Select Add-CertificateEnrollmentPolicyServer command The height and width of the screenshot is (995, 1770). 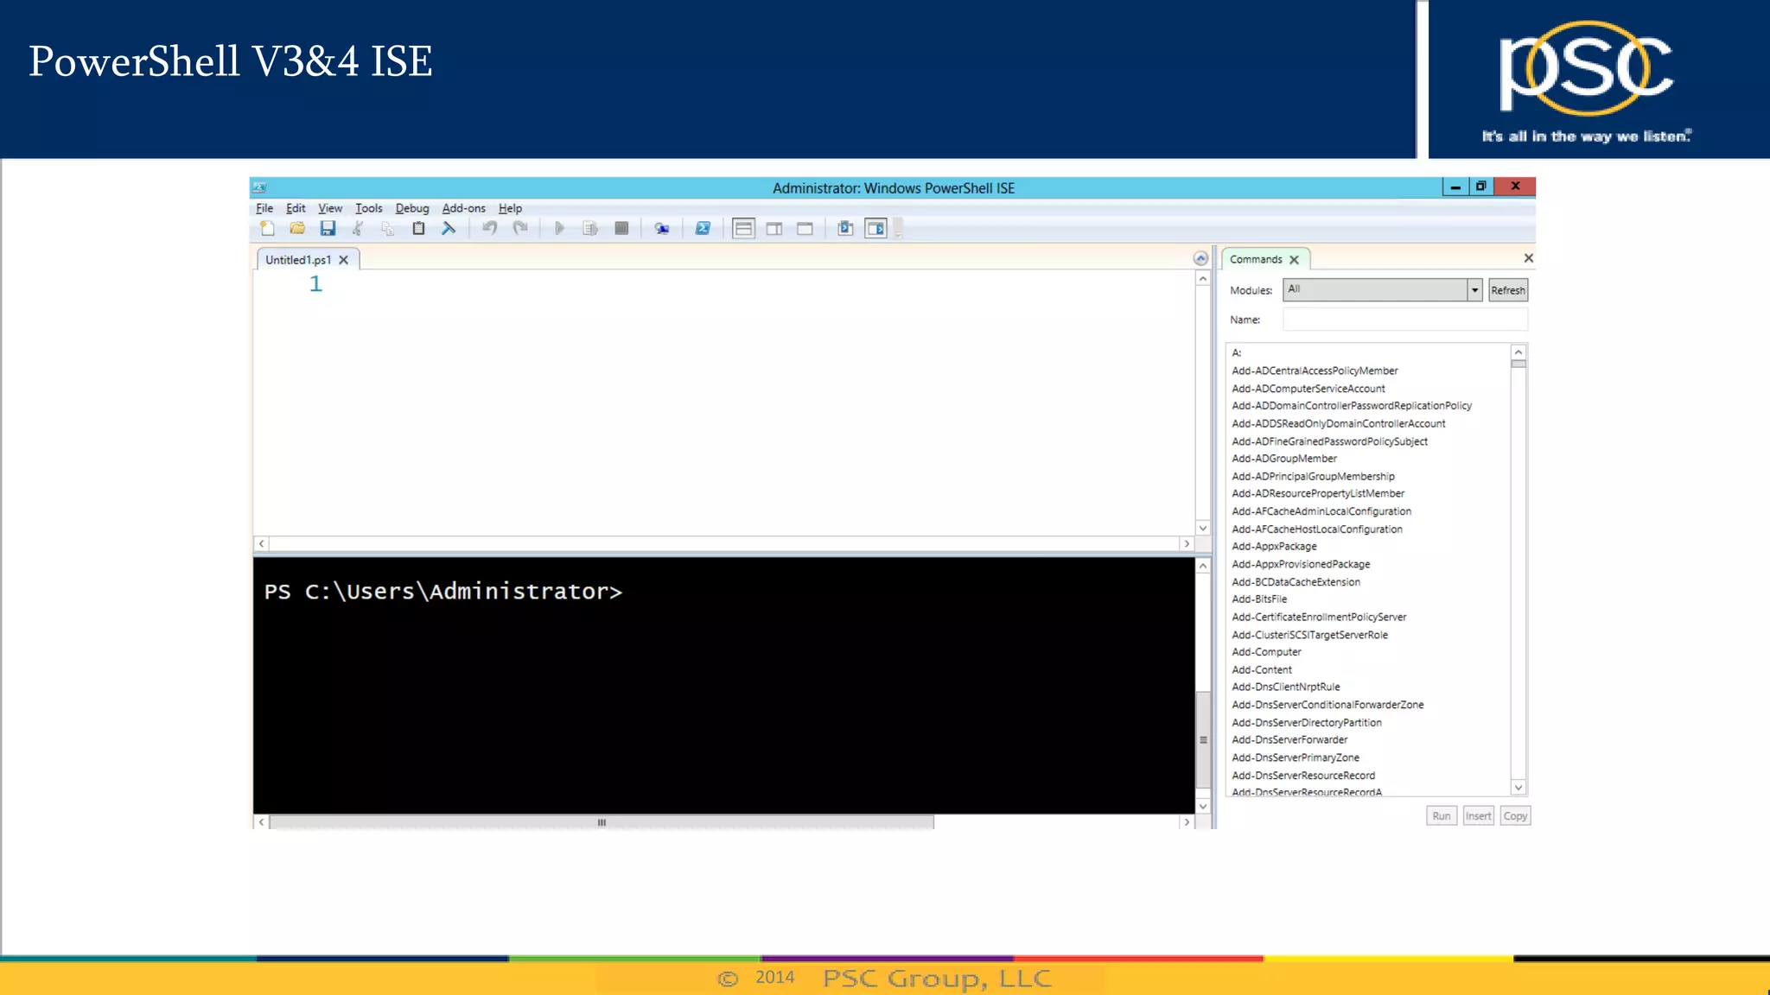click(1319, 618)
